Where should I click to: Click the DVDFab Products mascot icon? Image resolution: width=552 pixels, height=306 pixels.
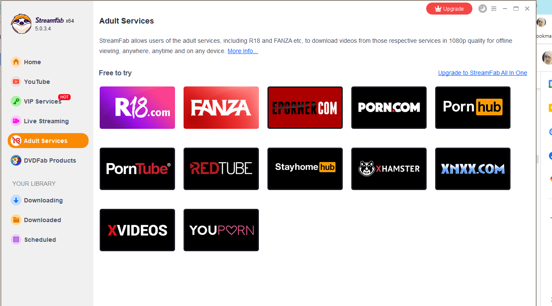coord(16,160)
